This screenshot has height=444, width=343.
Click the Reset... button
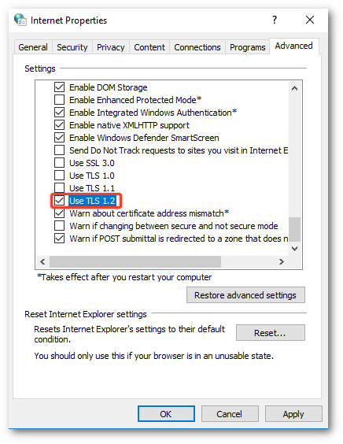271,333
